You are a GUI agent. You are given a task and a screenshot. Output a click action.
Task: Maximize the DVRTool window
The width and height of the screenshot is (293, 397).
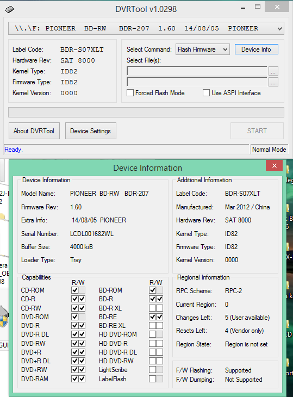click(x=258, y=7)
